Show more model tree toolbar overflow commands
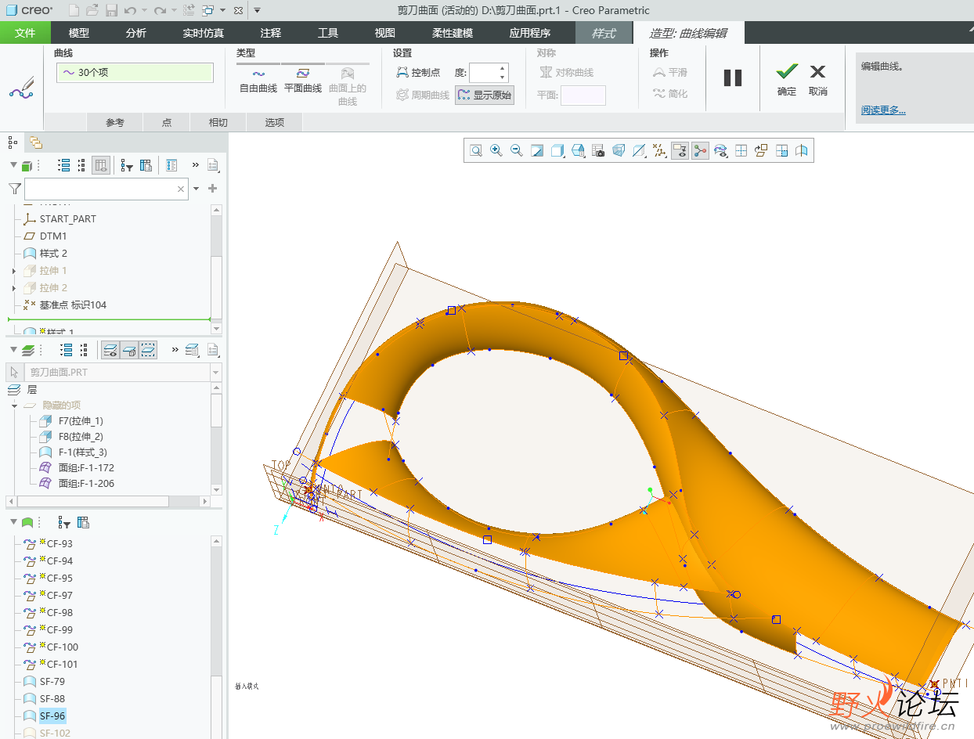The image size is (974, 739). (196, 165)
